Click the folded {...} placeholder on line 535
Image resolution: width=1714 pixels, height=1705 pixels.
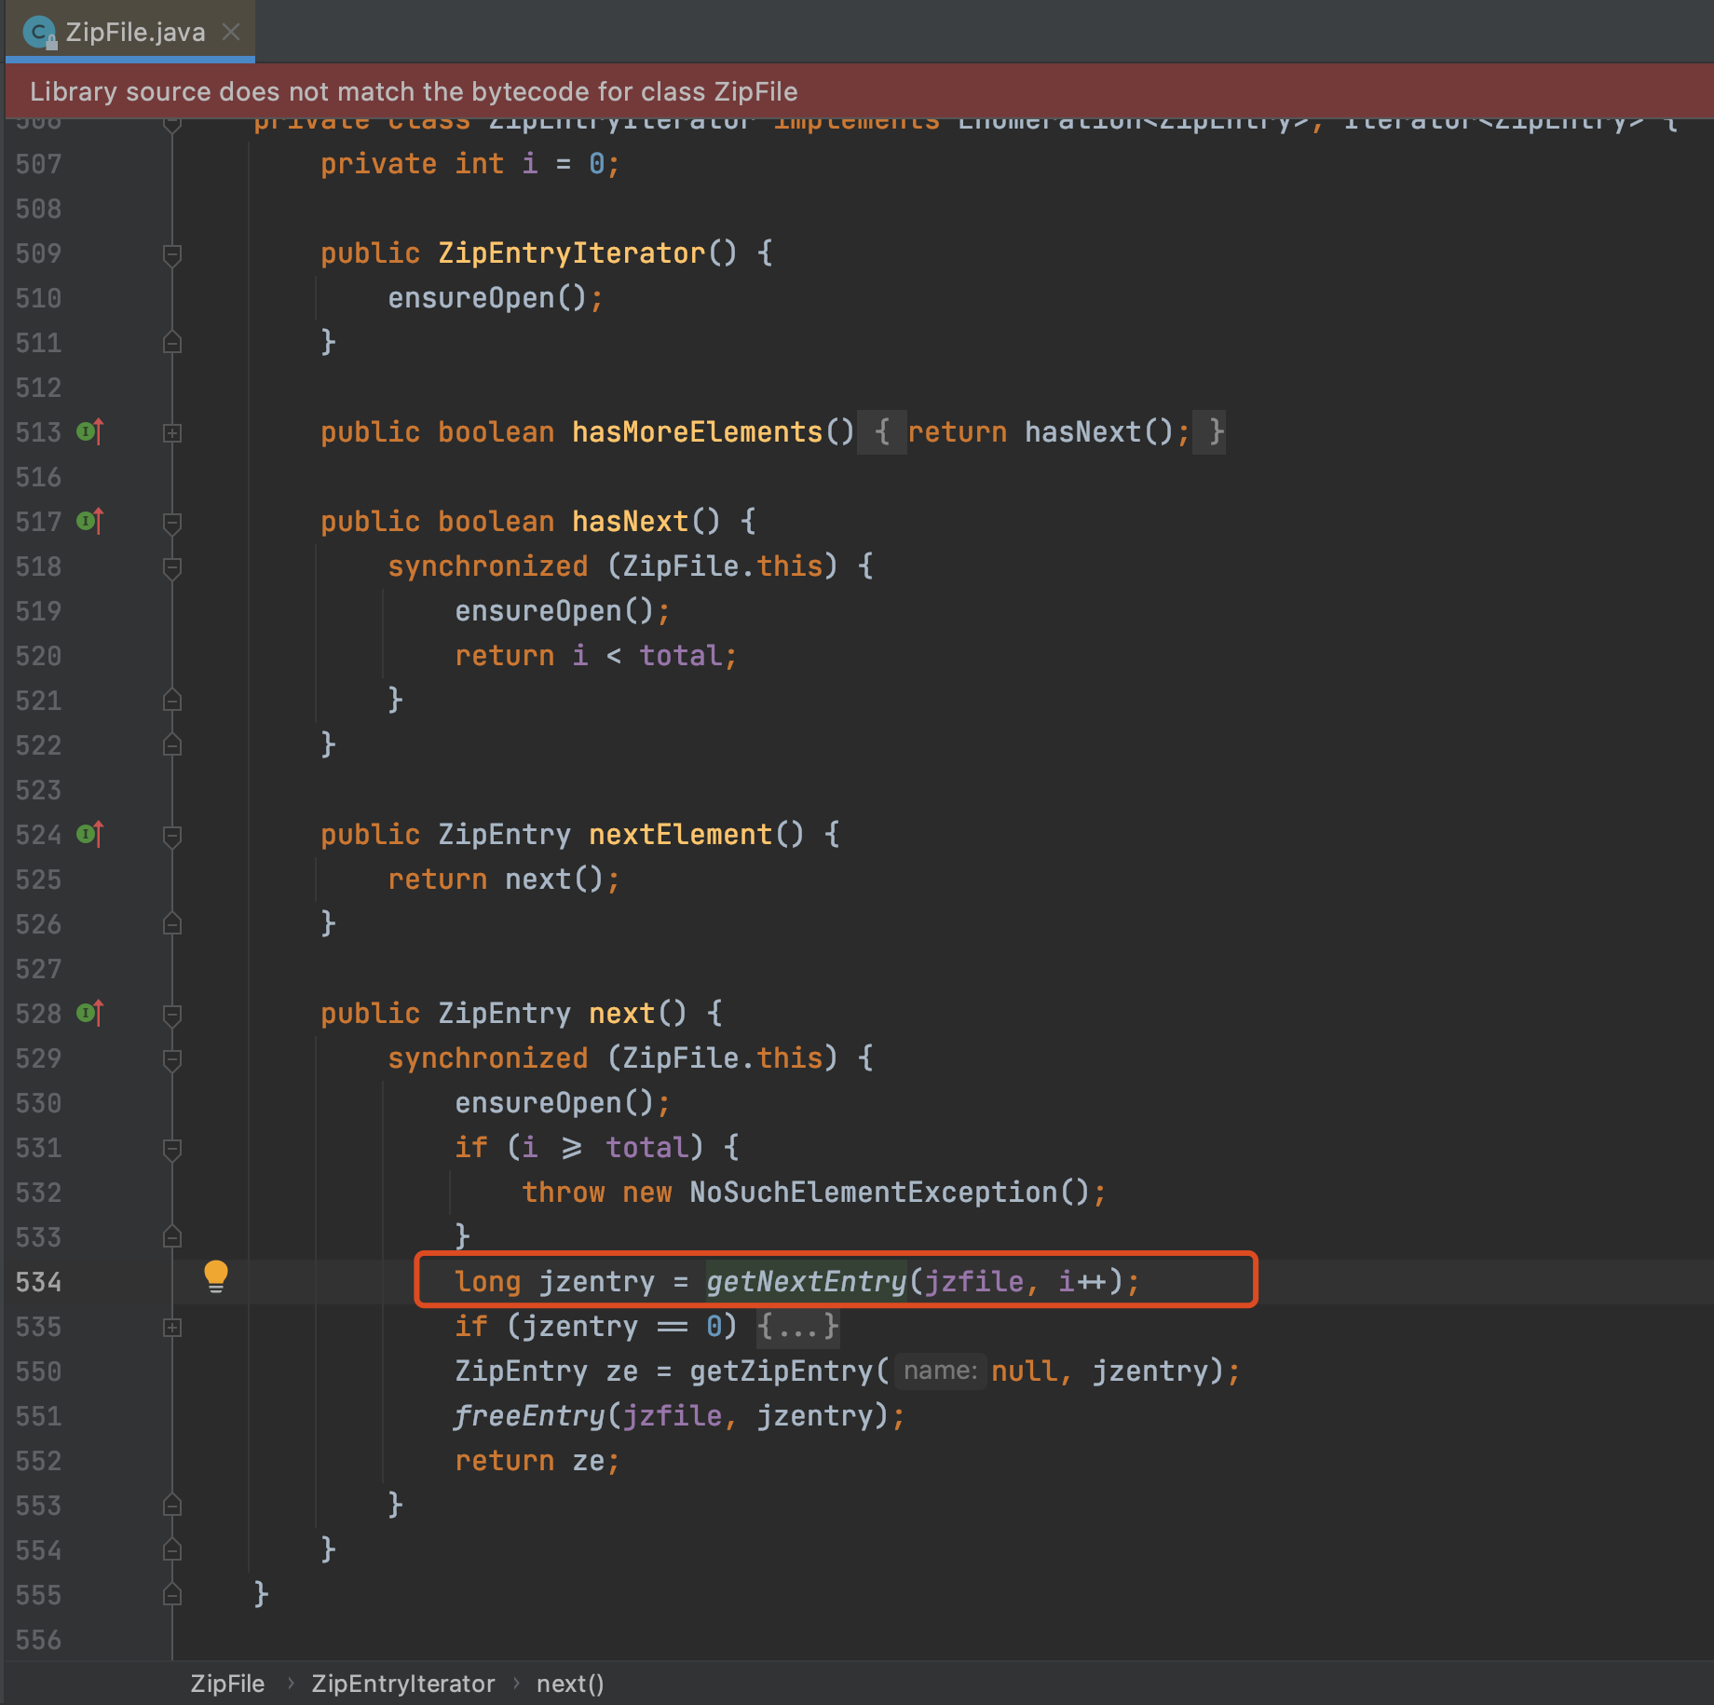tap(797, 1326)
